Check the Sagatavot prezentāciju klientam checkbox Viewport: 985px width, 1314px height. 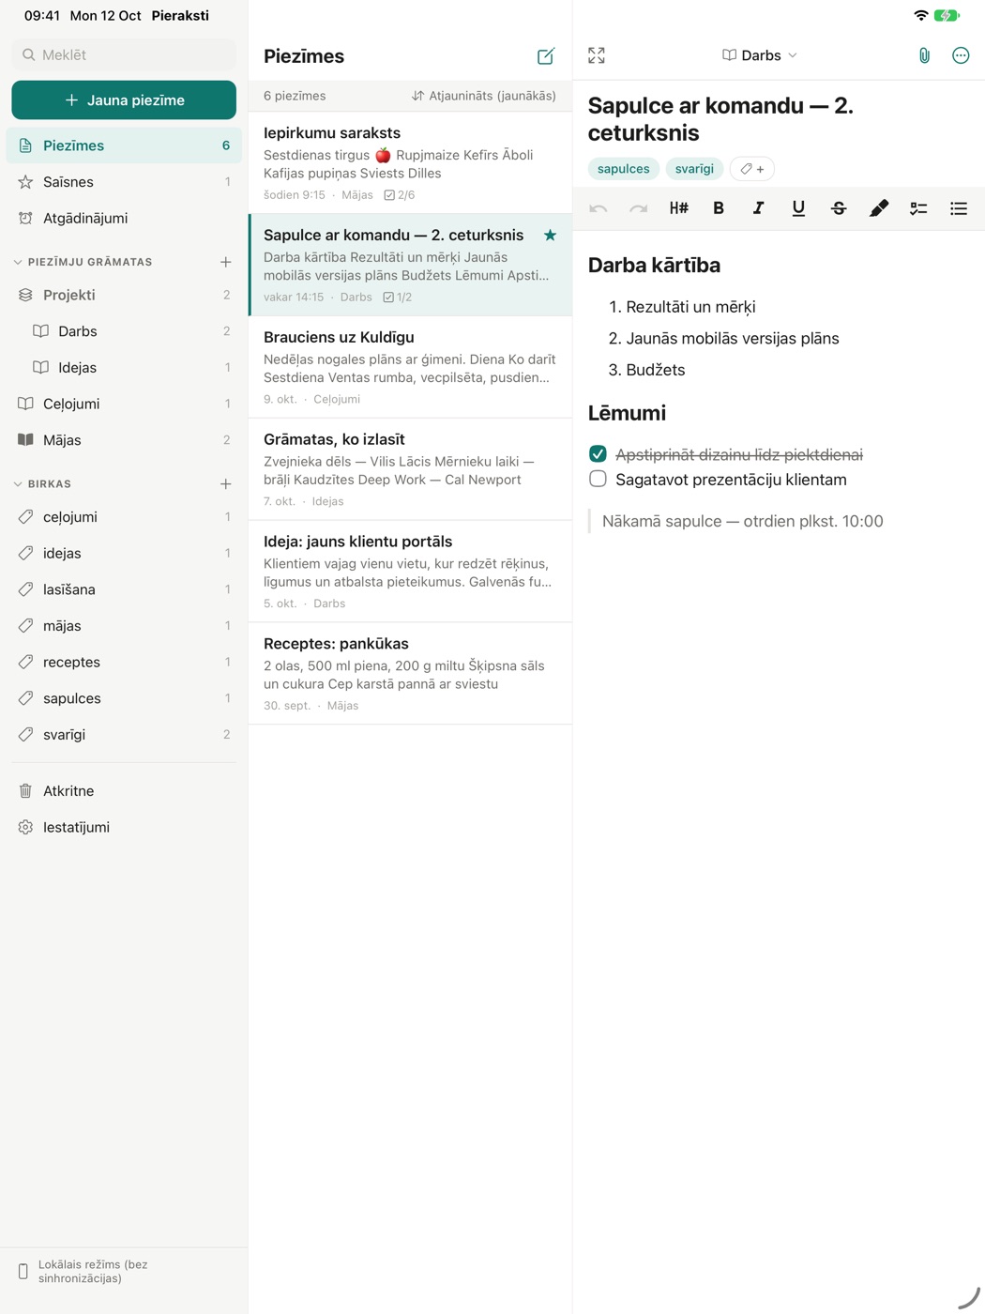598,479
